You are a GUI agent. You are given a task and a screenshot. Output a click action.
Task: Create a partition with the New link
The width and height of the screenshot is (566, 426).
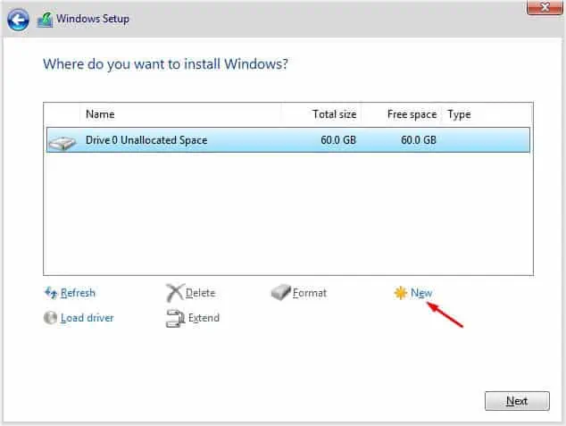(x=421, y=293)
